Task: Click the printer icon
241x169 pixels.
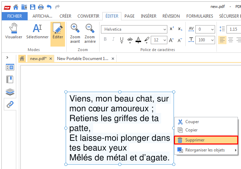Action: point(41,7)
